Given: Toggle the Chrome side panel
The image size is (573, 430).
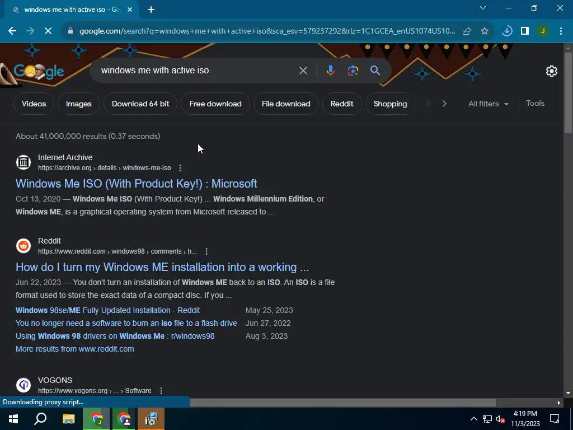Looking at the screenshot, I should pos(525,31).
